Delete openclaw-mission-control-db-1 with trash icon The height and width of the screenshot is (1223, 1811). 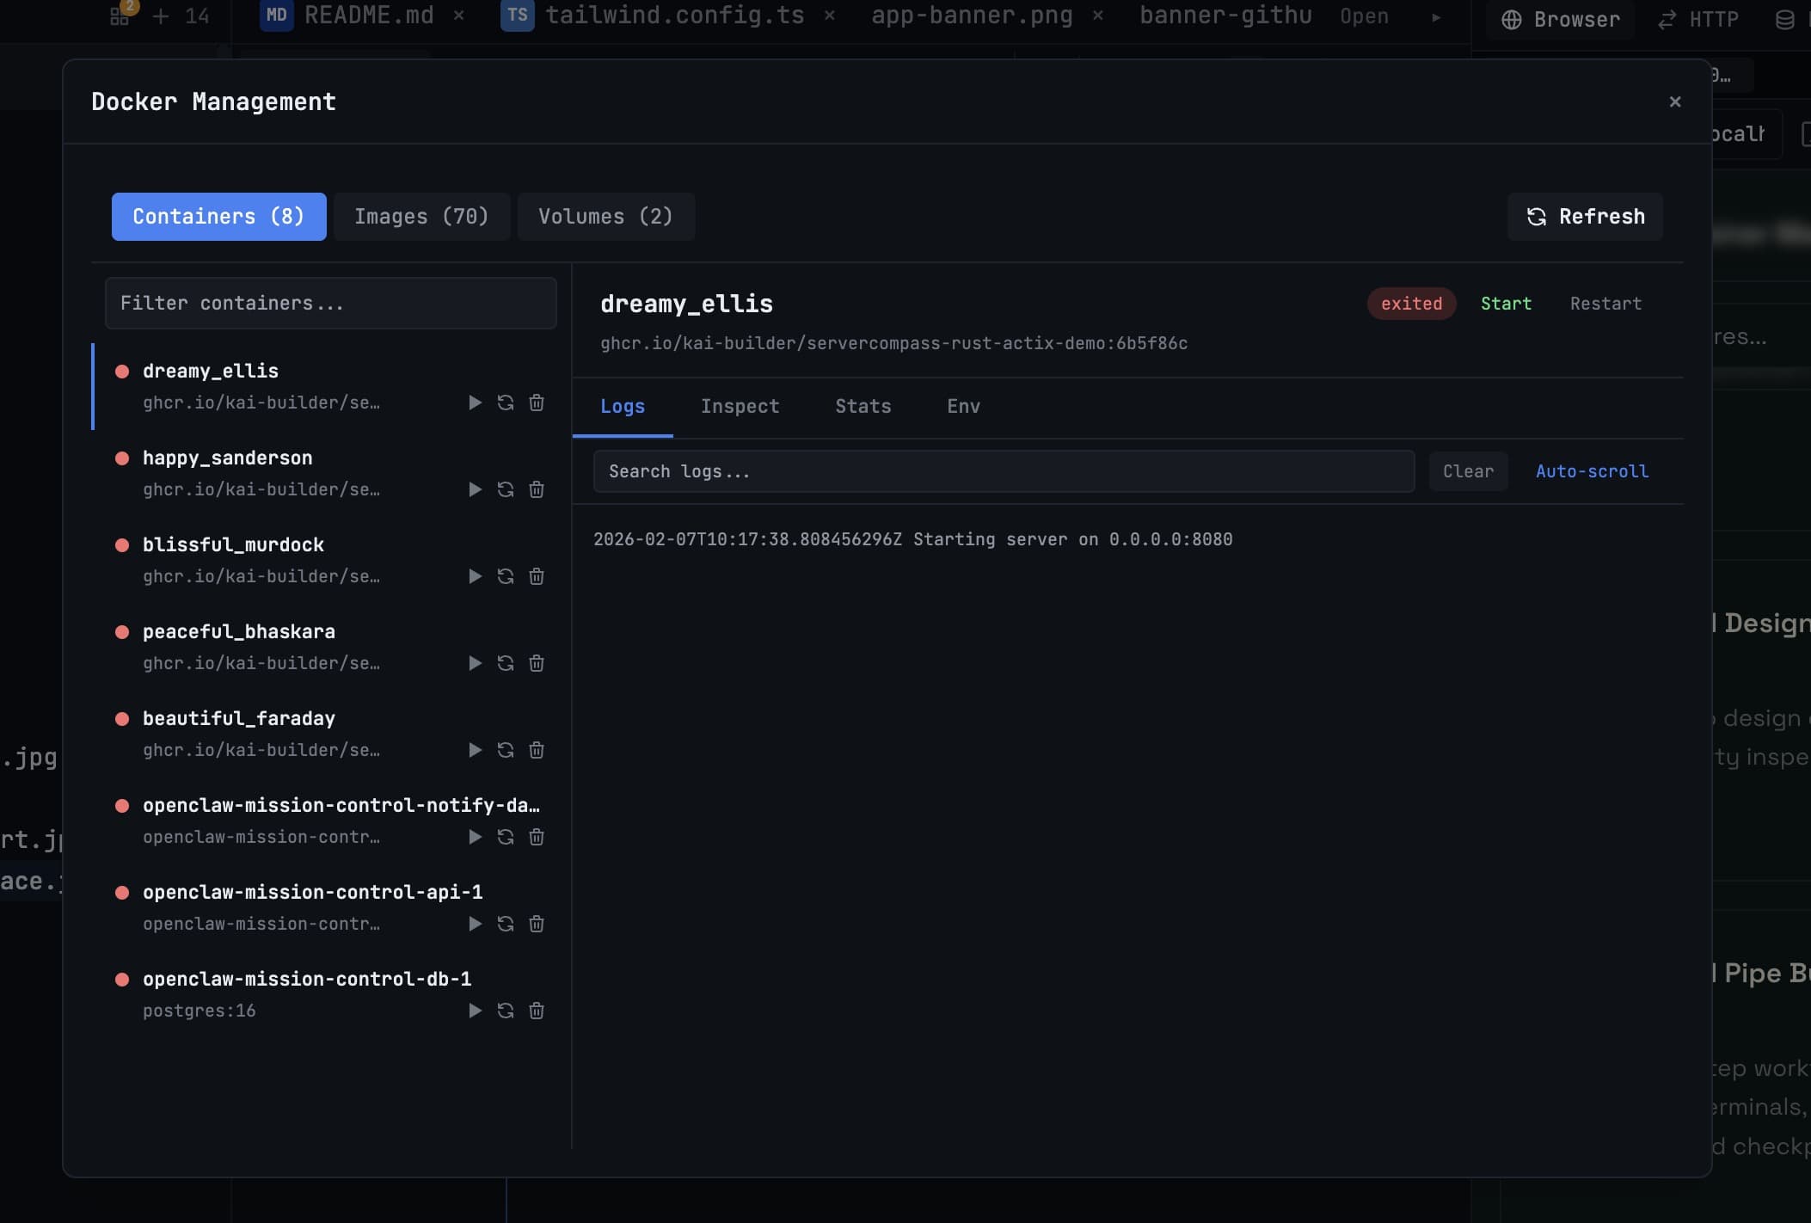click(x=537, y=1011)
